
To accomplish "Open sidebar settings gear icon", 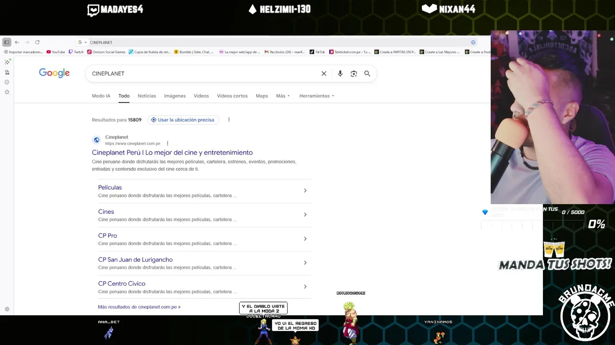I will click(x=7, y=309).
